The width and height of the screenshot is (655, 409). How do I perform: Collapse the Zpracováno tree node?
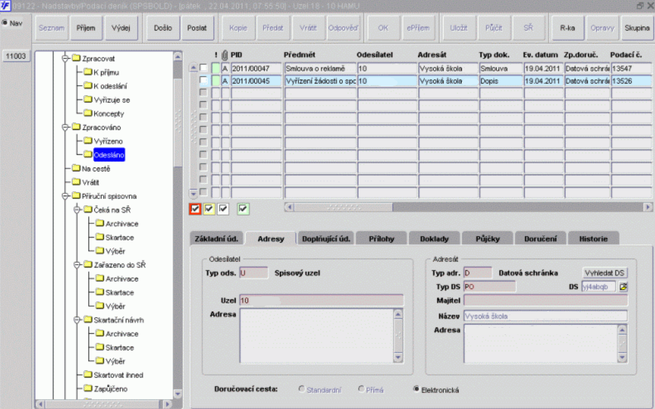pos(65,127)
